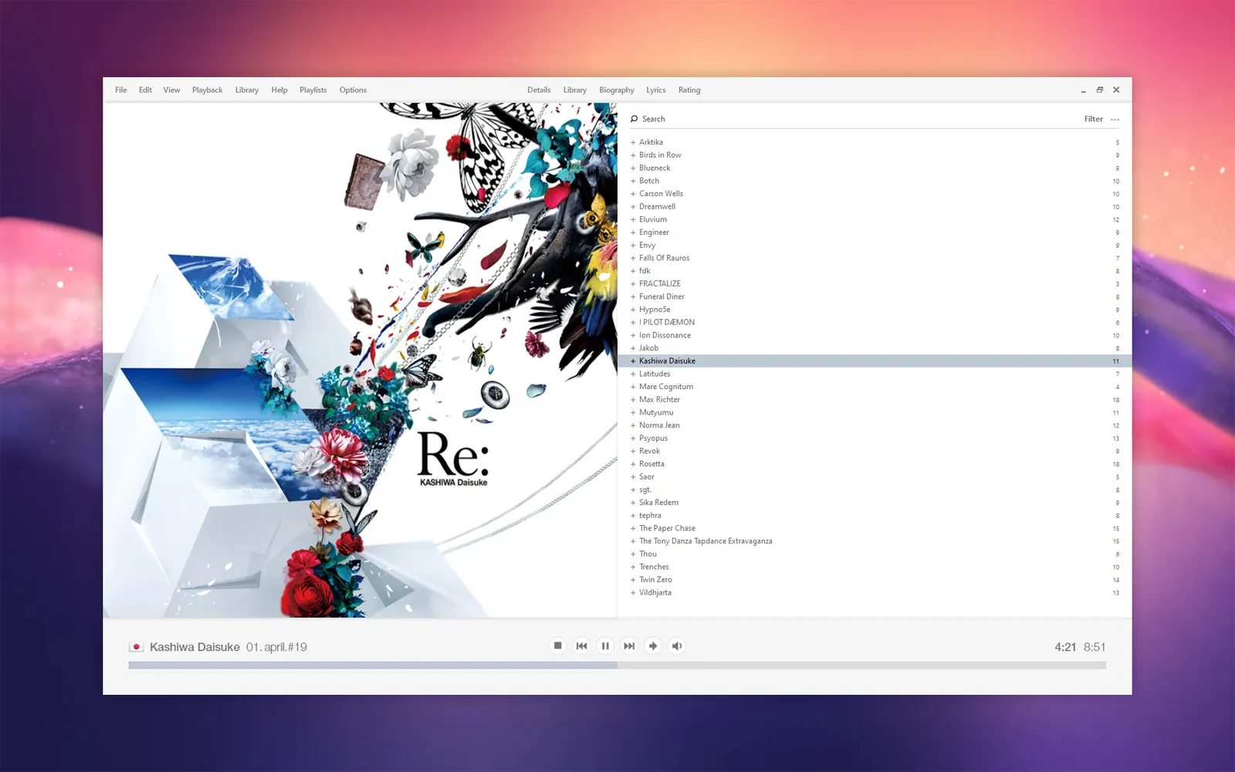Click the Re: album cover artwork

[360, 360]
